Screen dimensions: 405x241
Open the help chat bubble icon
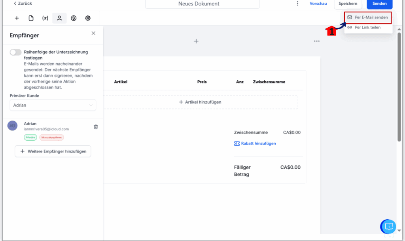click(388, 226)
